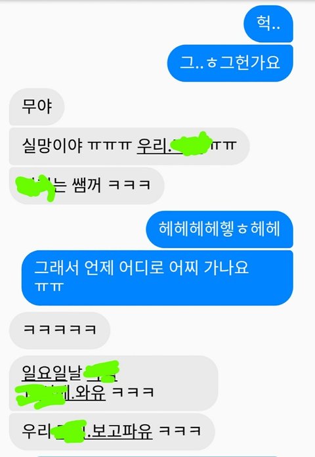
Task: Tap the green scribble before .와요
Action: point(41,396)
